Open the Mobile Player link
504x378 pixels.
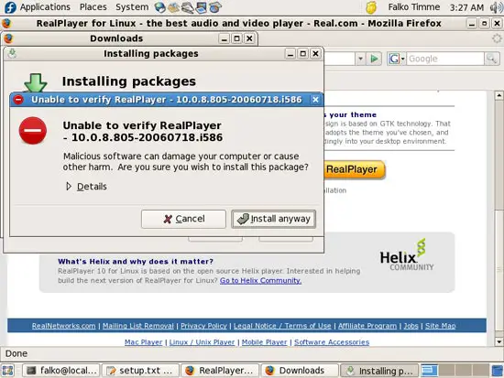click(264, 342)
